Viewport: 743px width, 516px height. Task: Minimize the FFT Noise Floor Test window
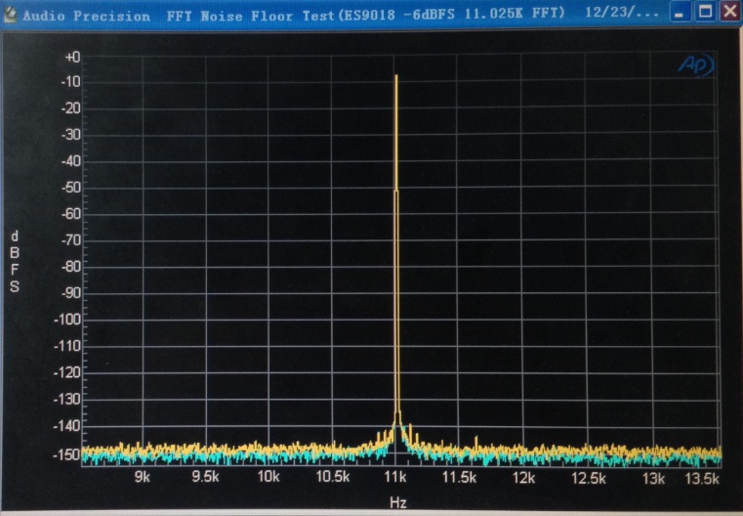click(x=680, y=13)
